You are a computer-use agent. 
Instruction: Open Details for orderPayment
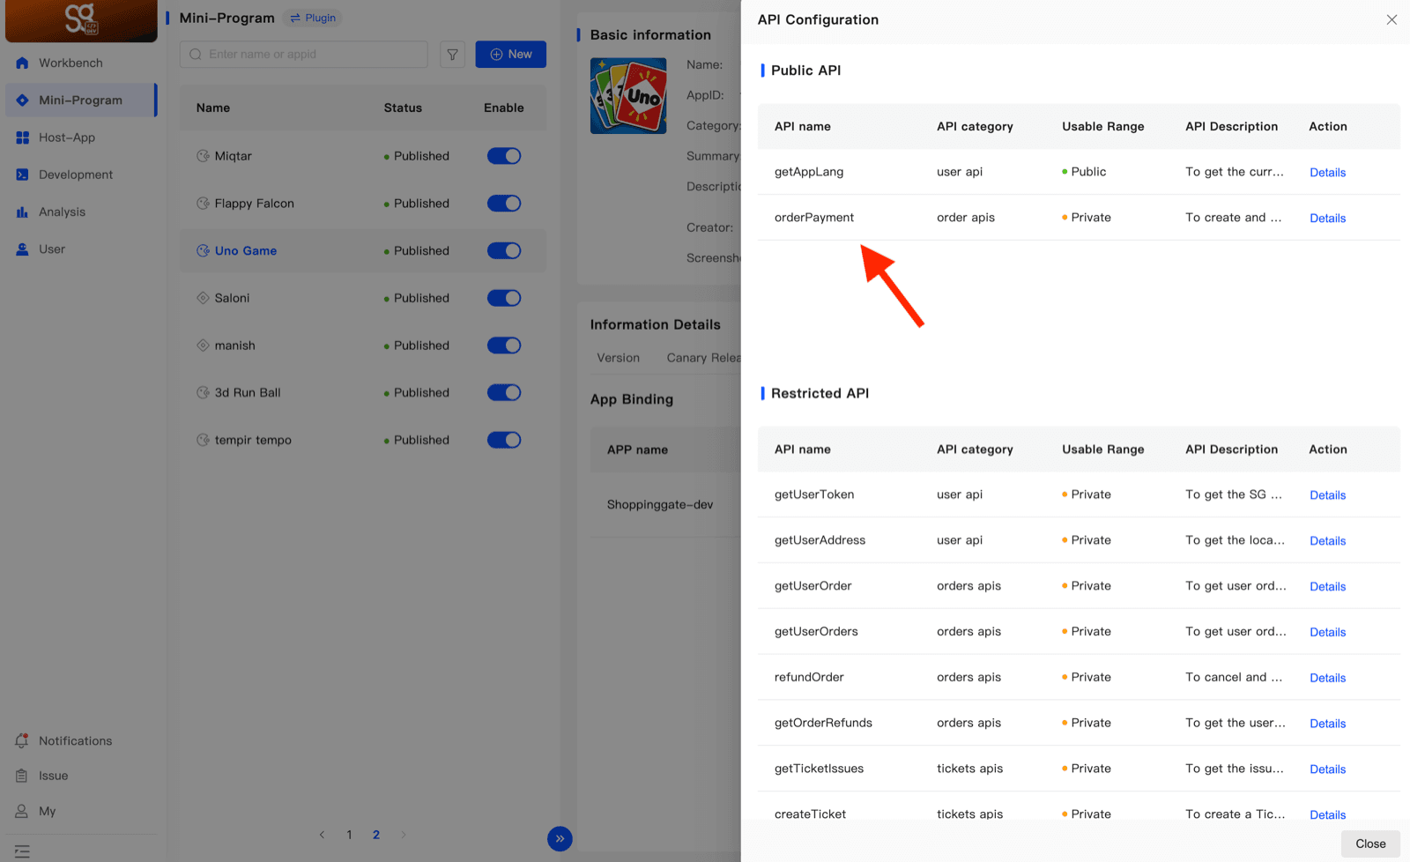pyautogui.click(x=1327, y=218)
